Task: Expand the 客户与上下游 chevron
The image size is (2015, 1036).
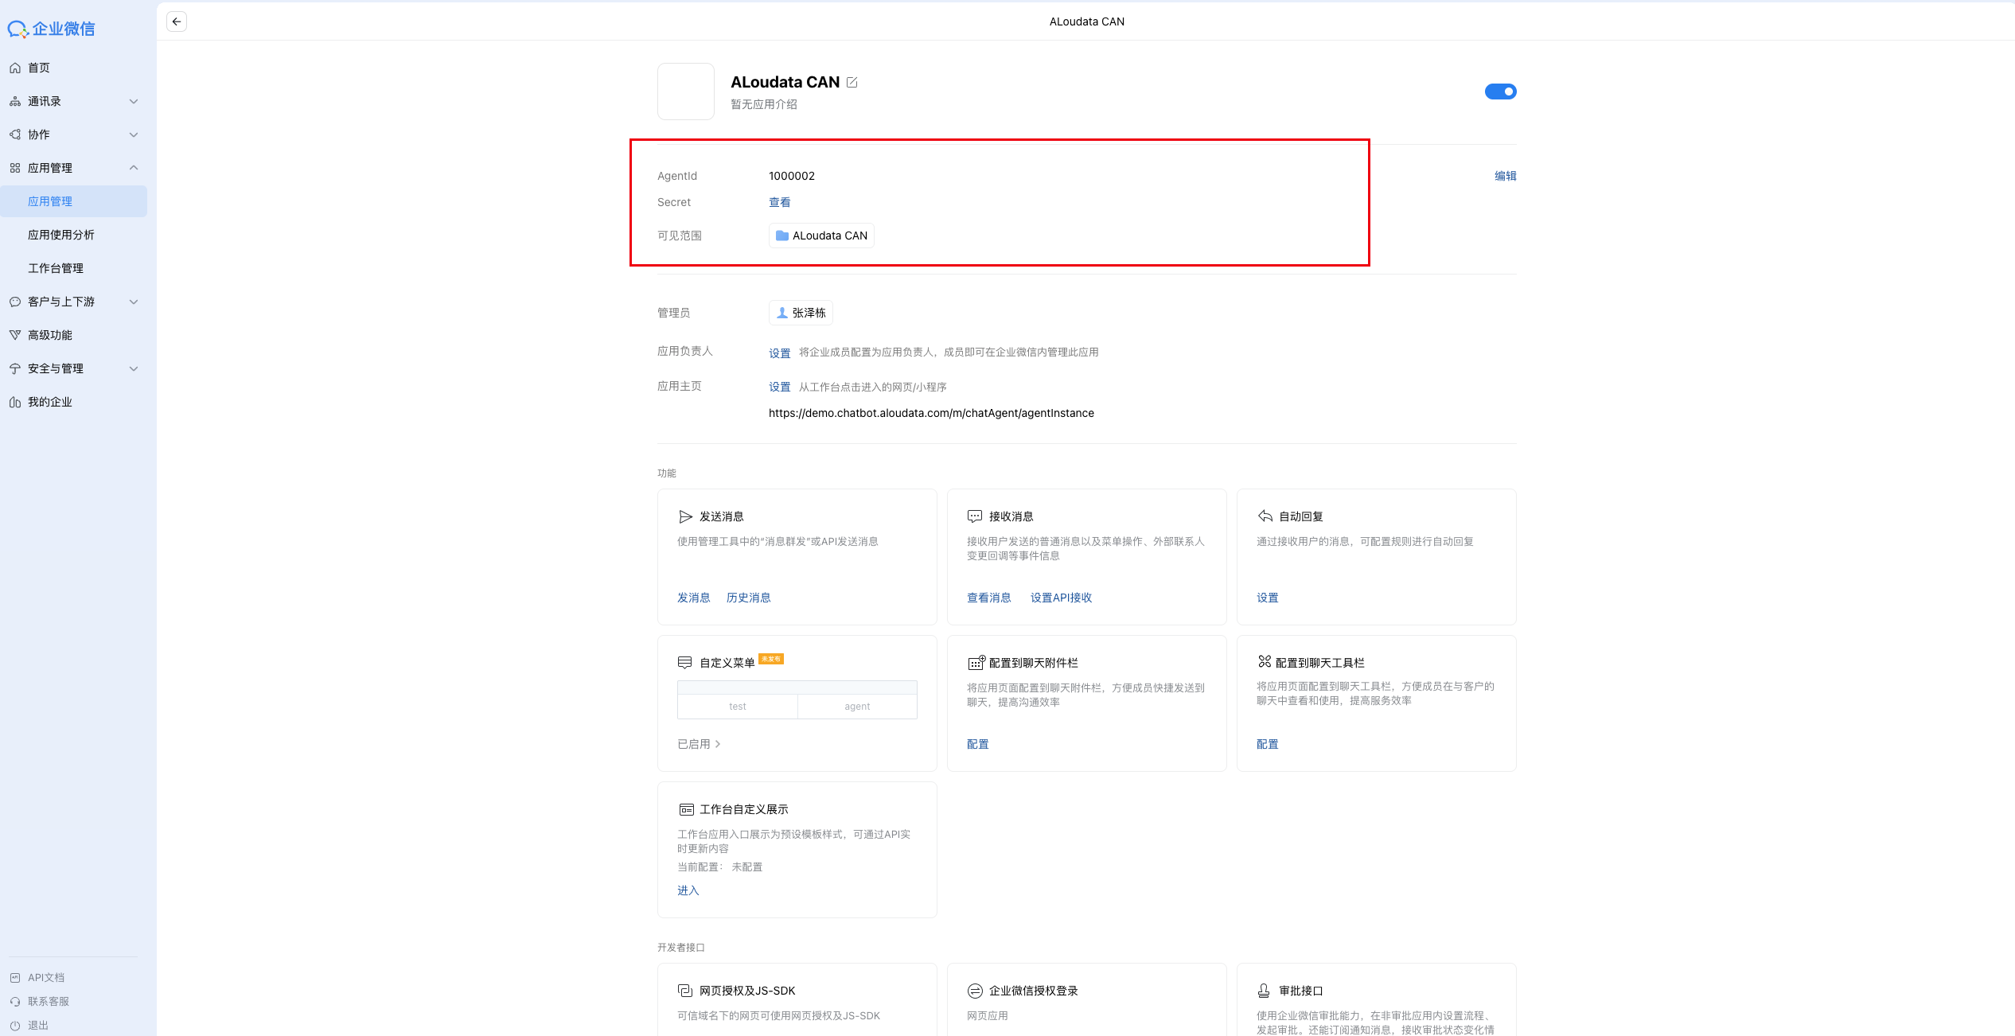Action: coord(134,302)
